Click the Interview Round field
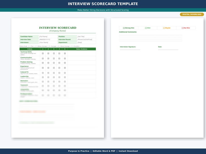This screenshot has width=206, height=154. click(x=86, y=39)
